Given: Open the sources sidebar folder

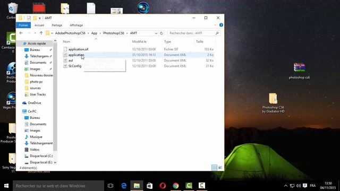Looking at the screenshot, I should [35, 88].
